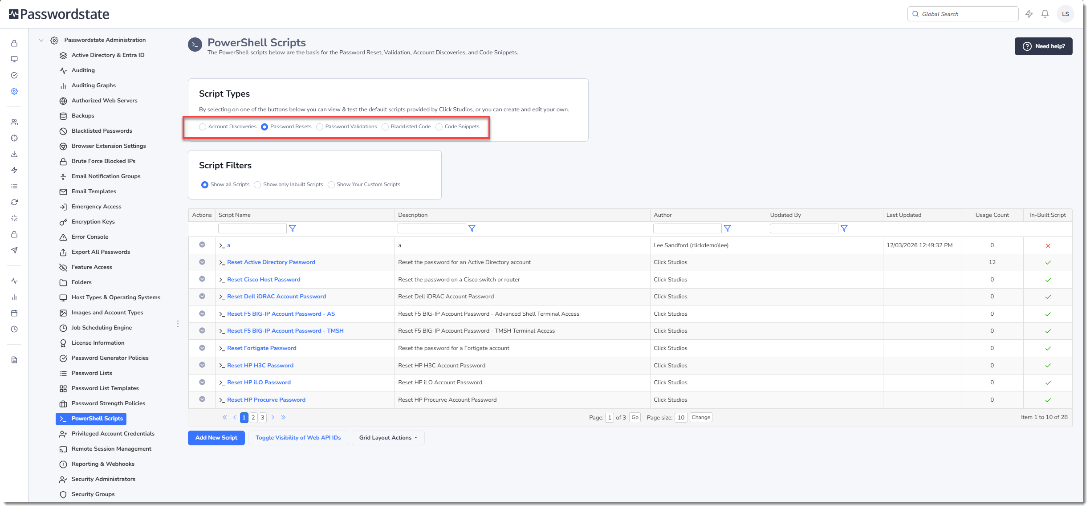Open the monitor icon in the left rail
1090x509 pixels.
(14, 59)
